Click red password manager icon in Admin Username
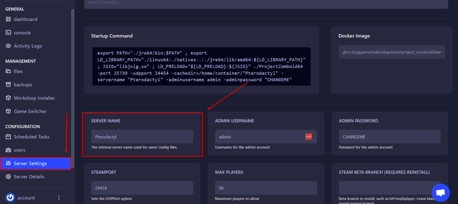Screen dimensions: 458x204 [309, 137]
